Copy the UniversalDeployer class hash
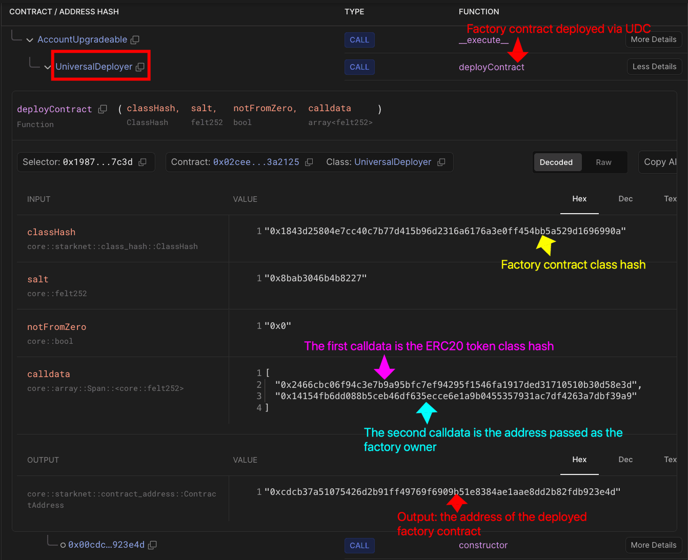688x560 pixels. point(441,162)
